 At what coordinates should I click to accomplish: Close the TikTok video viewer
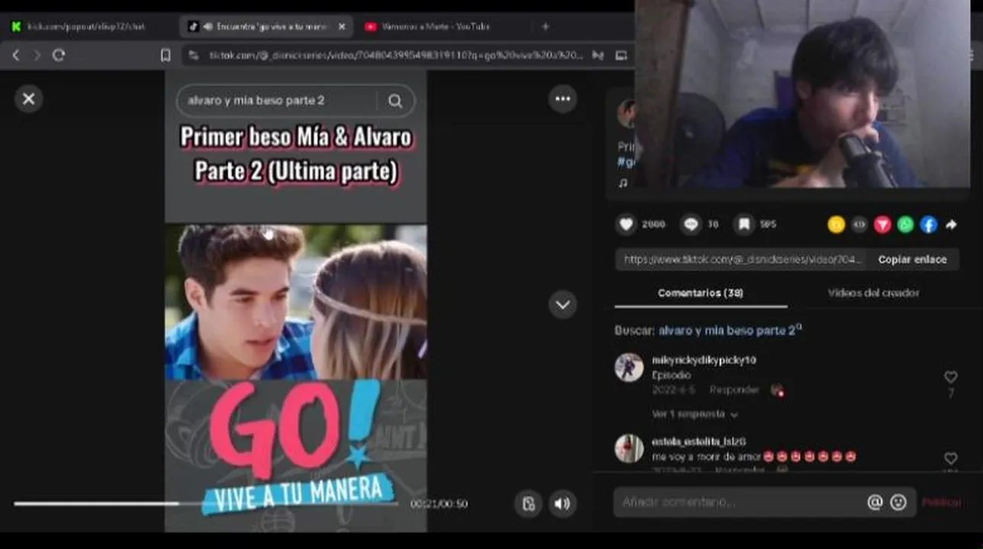(29, 98)
